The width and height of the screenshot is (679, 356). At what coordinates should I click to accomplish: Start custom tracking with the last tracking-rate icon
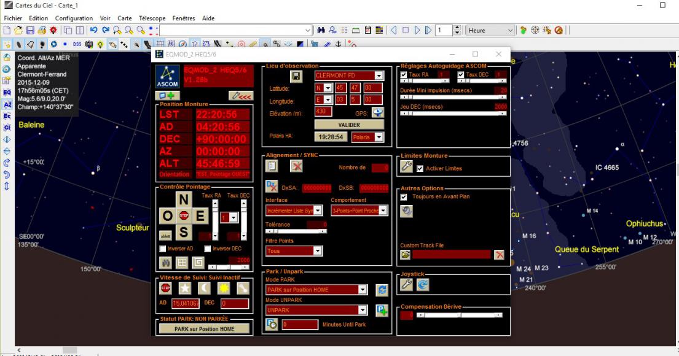coord(243,288)
